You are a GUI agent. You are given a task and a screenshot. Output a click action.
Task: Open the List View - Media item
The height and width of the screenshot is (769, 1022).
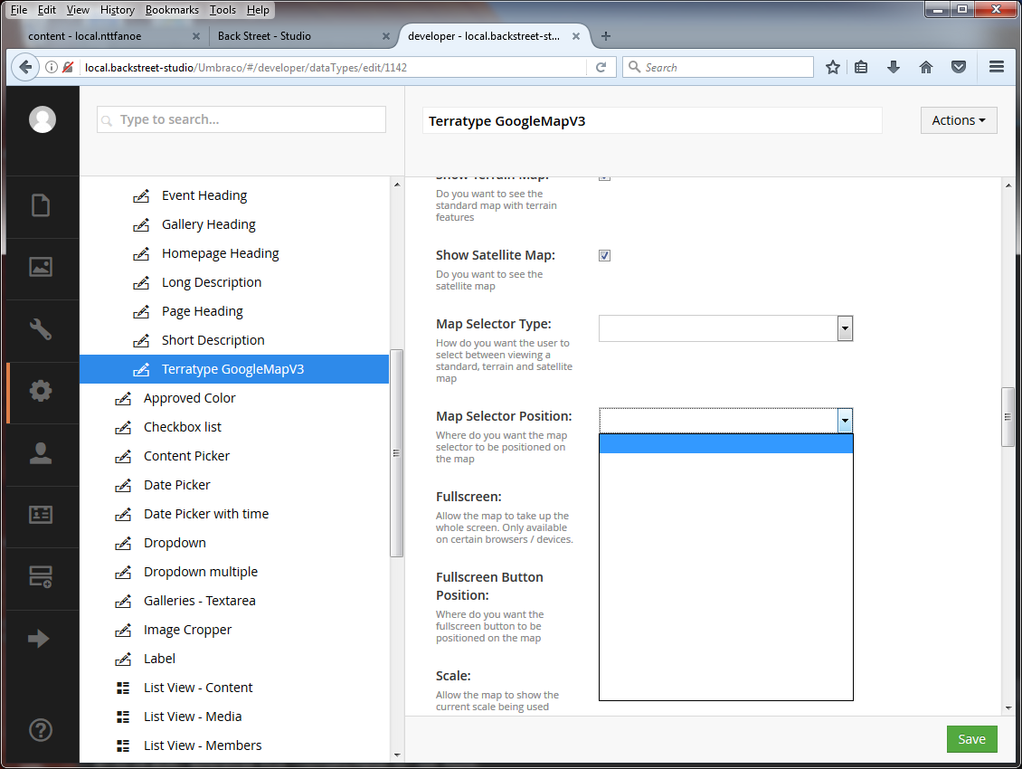[x=193, y=717]
